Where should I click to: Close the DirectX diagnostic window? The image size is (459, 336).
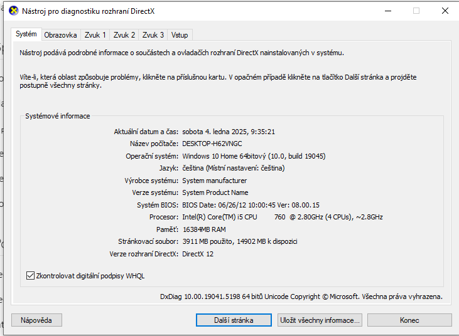coord(445,11)
